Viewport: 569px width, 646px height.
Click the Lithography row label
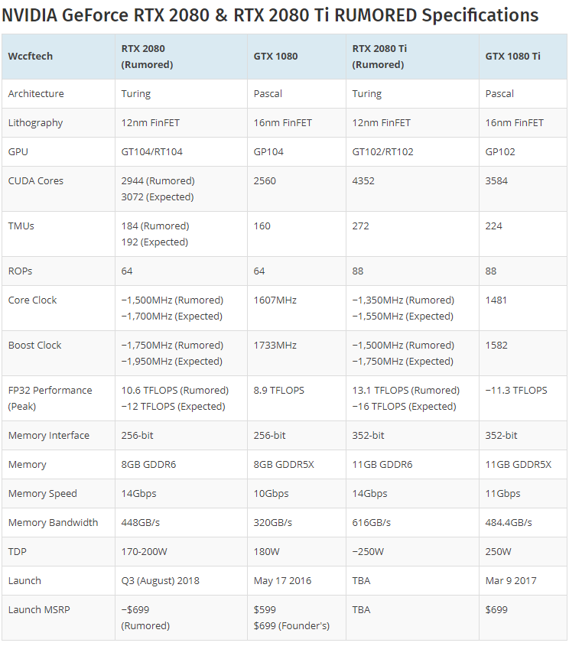click(x=35, y=123)
